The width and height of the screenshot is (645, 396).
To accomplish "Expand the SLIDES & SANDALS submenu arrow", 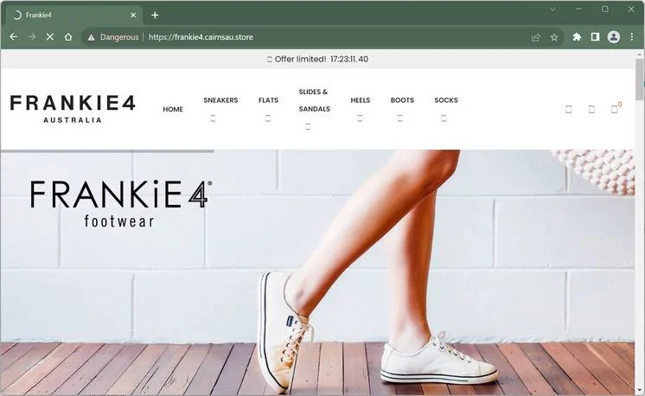I will point(308,126).
